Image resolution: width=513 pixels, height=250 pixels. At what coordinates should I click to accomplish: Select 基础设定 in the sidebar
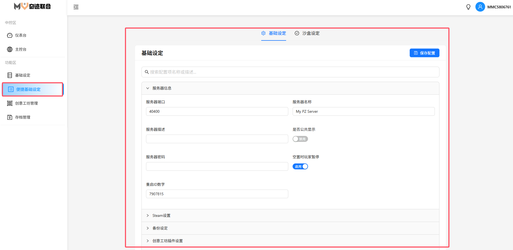coord(22,75)
